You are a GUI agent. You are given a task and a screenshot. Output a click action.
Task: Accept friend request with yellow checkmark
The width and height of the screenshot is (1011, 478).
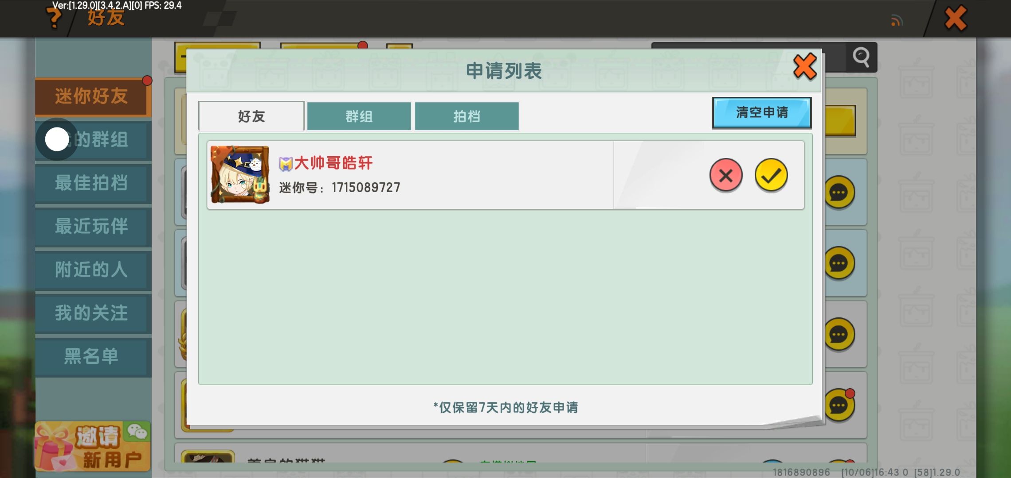pos(771,175)
